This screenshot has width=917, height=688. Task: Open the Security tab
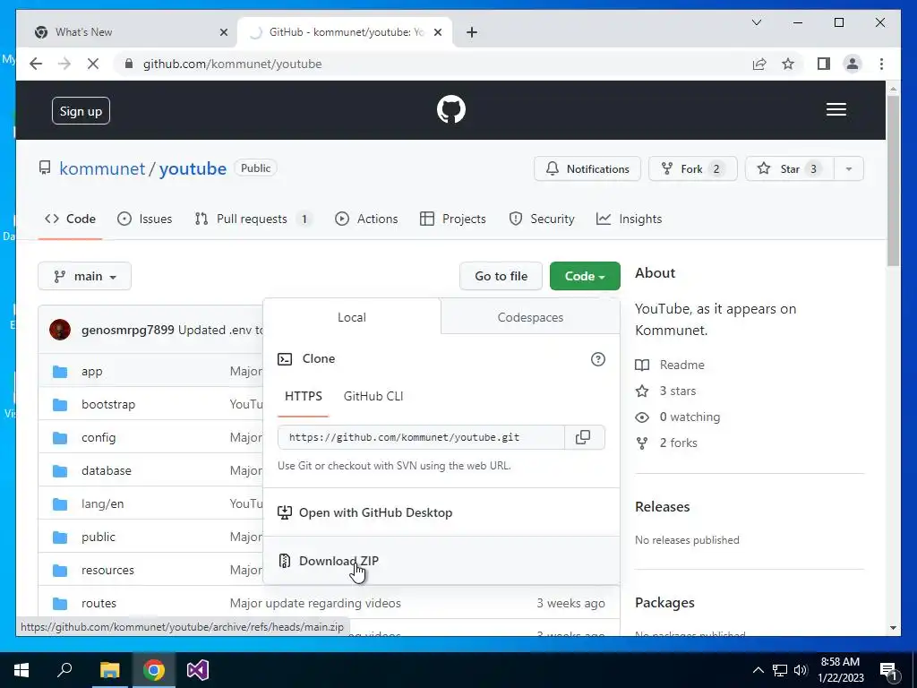tap(542, 219)
